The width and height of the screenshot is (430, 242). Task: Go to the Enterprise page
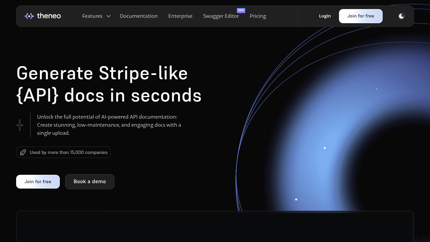[x=180, y=16]
